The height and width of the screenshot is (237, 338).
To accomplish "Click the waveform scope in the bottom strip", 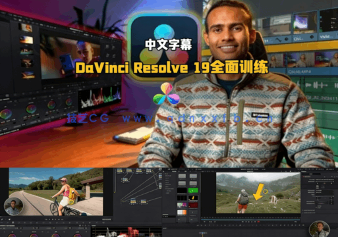I will (127, 232).
